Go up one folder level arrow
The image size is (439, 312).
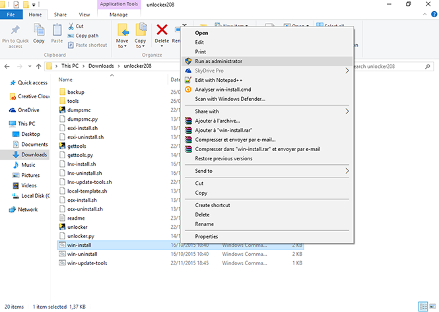point(39,67)
